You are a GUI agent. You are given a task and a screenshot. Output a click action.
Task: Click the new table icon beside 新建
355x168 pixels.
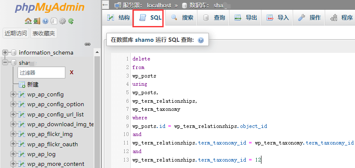tap(22, 84)
